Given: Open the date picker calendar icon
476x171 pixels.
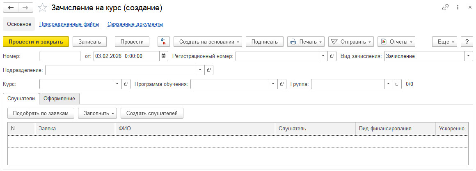Looking at the screenshot, I should point(164,56).
